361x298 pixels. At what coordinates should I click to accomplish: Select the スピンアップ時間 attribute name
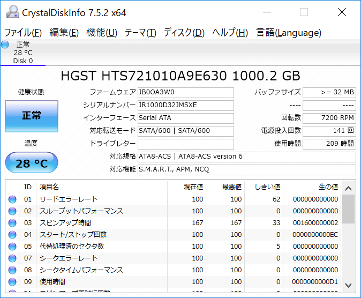[65, 222]
